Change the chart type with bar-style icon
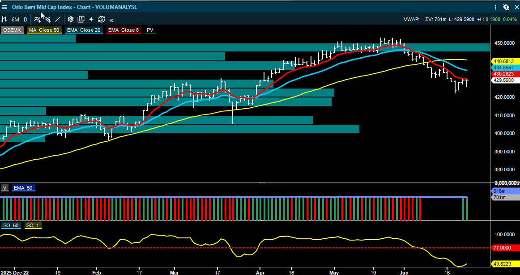Image resolution: width=520 pixels, height=275 pixels. click(4, 19)
